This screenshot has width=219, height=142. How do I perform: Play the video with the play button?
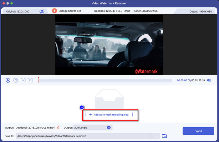point(8,80)
